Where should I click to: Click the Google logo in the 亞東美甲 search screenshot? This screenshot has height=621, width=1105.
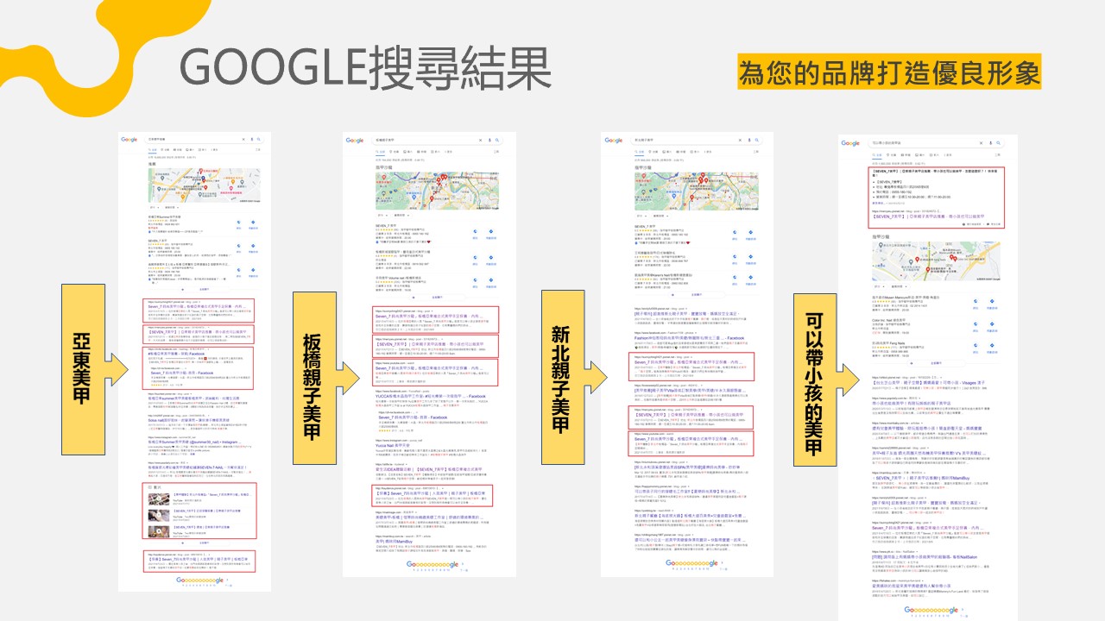(x=129, y=140)
